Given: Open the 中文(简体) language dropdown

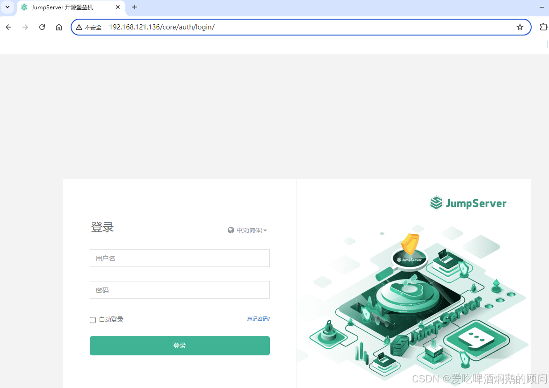Looking at the screenshot, I should click(x=252, y=230).
